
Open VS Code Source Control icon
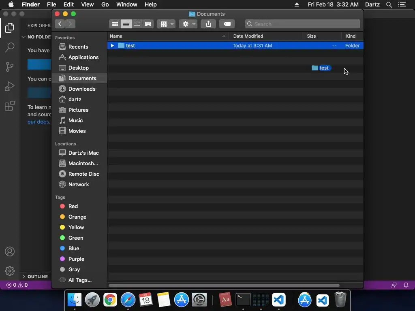[x=10, y=67]
